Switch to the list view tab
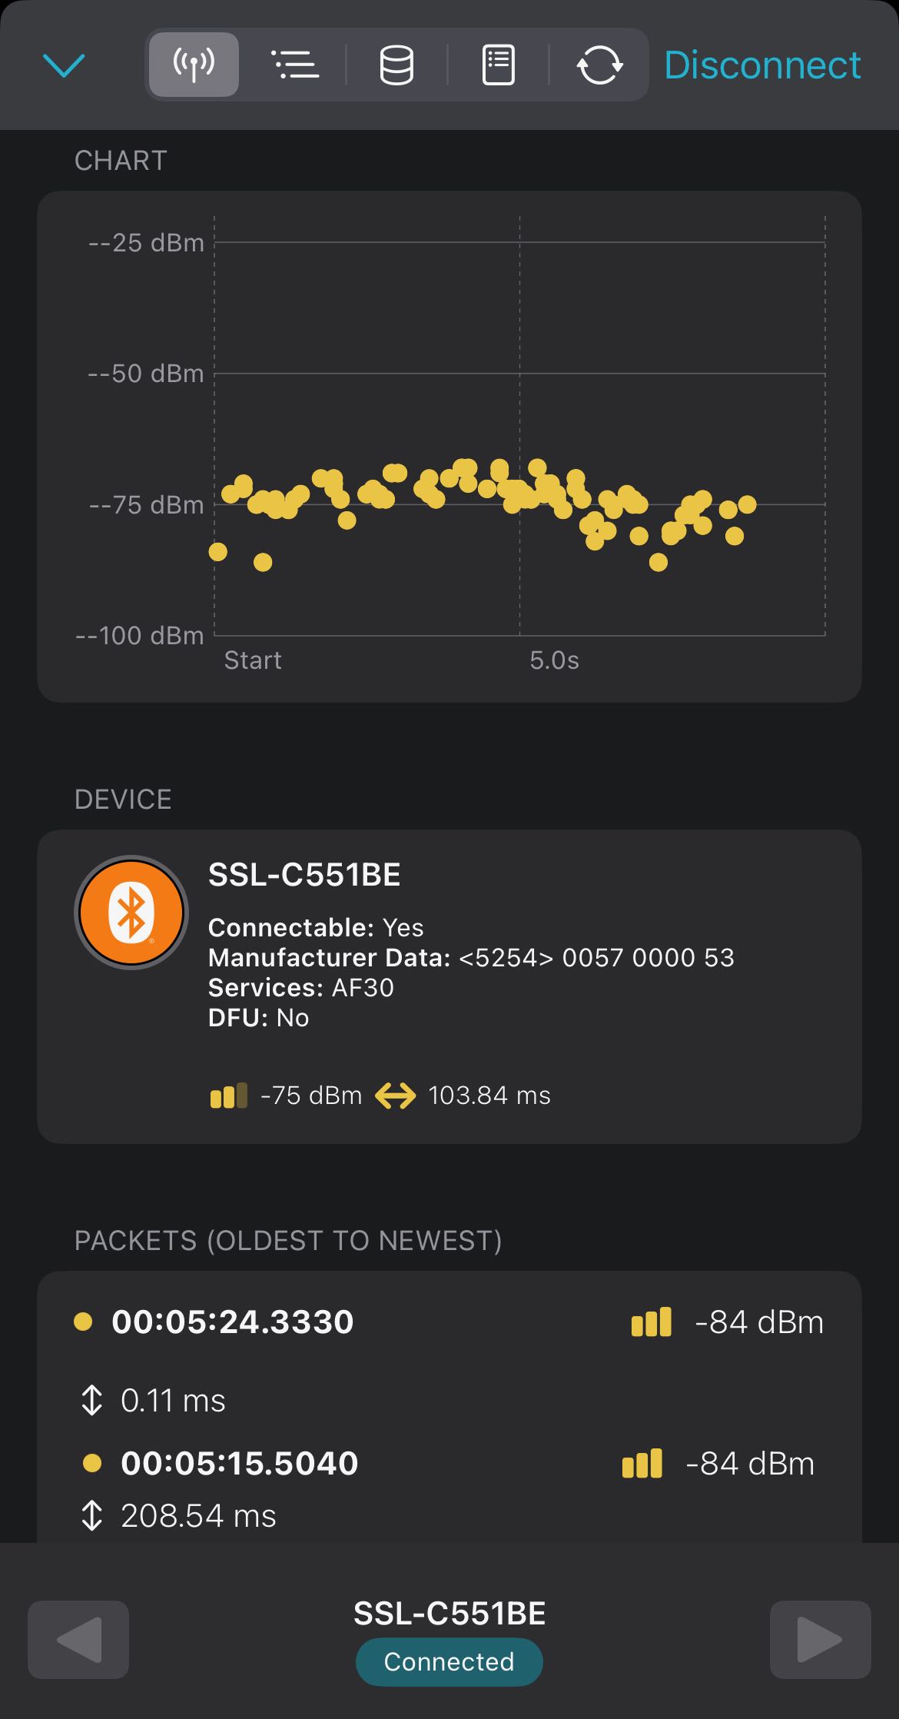This screenshot has width=899, height=1719. (x=295, y=65)
